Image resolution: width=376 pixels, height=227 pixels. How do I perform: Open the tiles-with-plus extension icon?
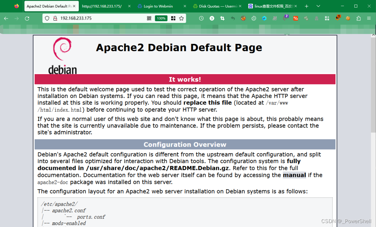(x=327, y=18)
